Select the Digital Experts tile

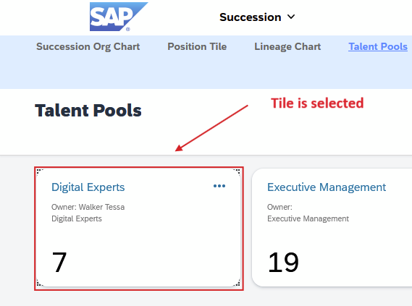click(139, 229)
